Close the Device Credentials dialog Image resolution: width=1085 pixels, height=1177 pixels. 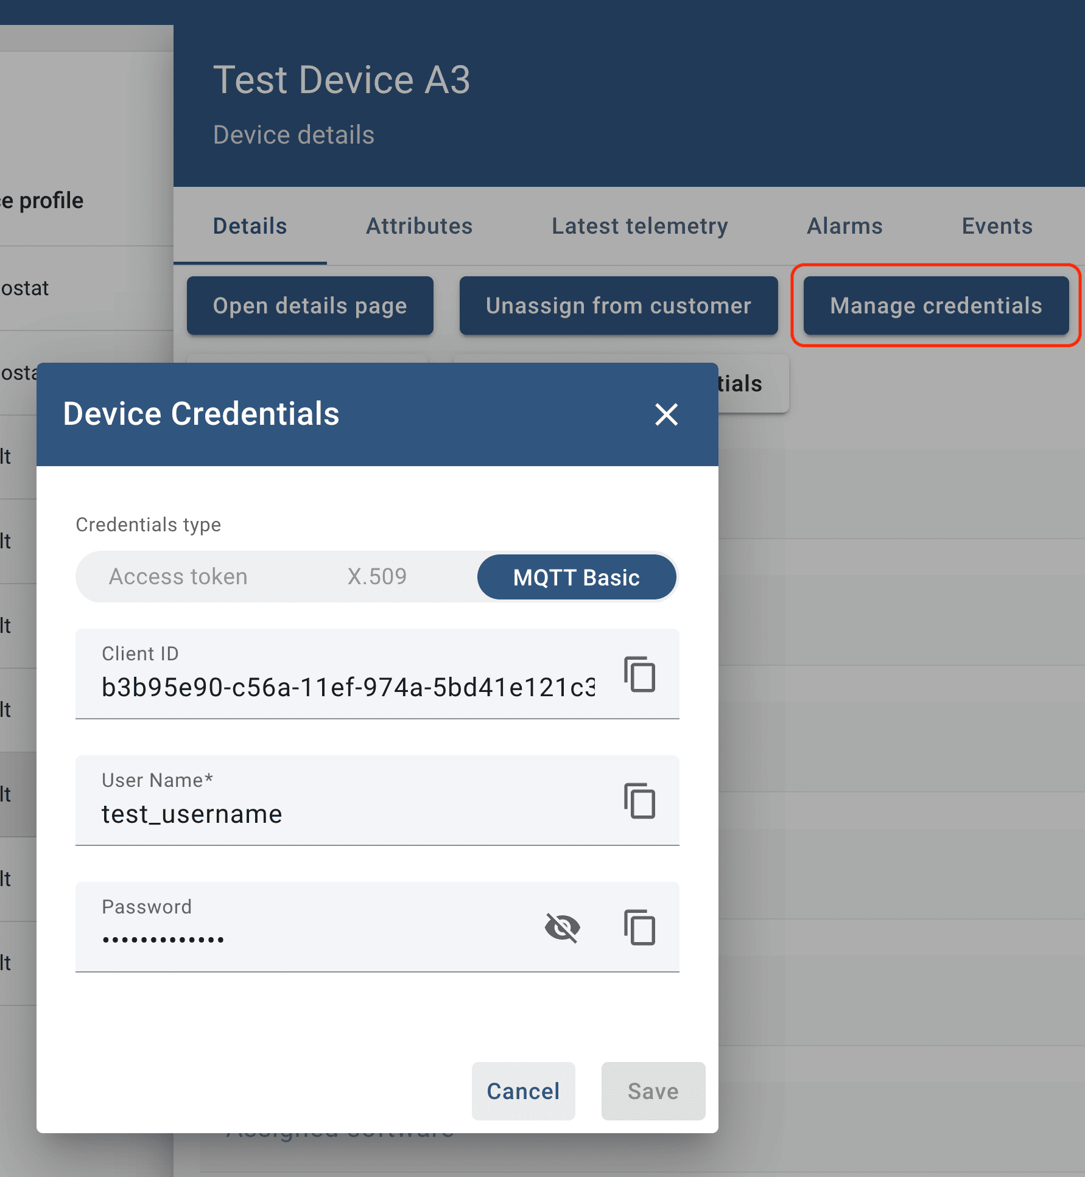click(666, 414)
